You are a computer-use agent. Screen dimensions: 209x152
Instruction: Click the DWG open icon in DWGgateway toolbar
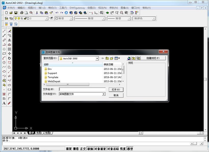6,24
